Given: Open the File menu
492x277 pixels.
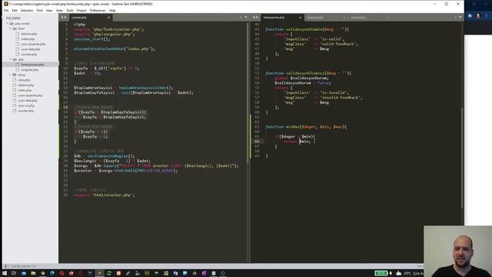Looking at the screenshot, I should point(6,10).
